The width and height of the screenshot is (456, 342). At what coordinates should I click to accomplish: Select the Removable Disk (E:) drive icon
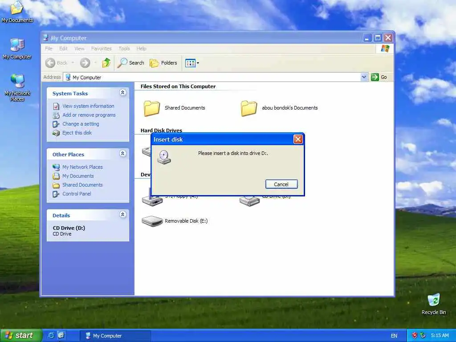coord(152,221)
